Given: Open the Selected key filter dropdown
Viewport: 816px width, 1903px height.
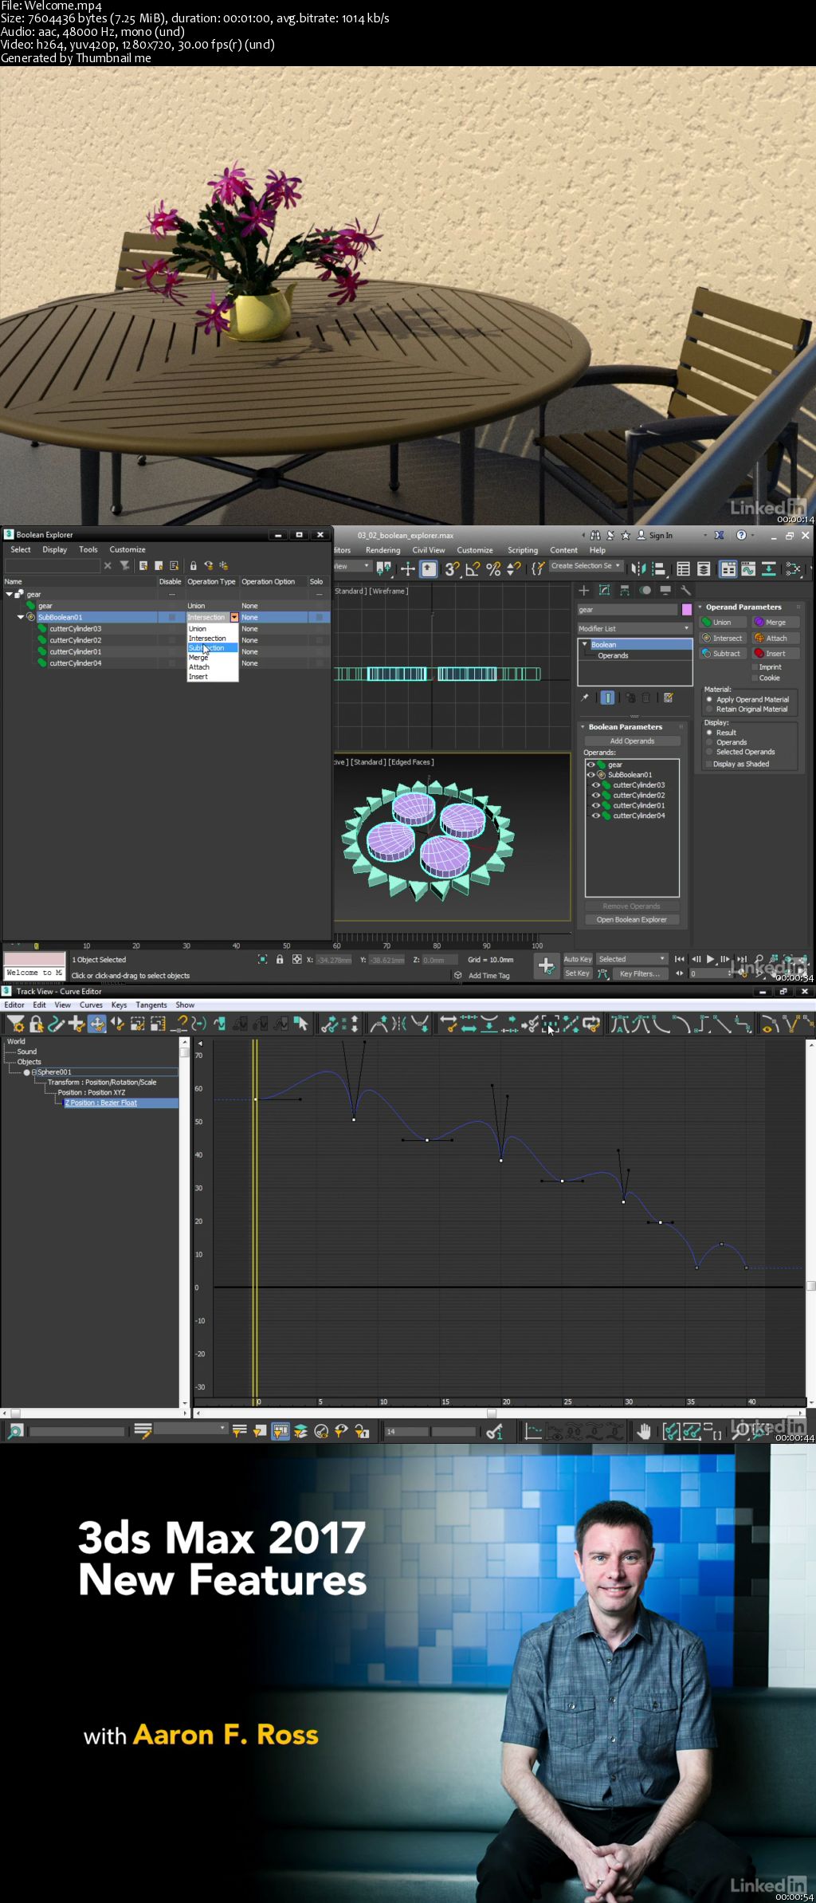Looking at the screenshot, I should 632,959.
